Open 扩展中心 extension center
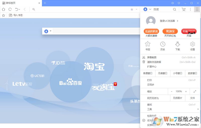 point(170,66)
